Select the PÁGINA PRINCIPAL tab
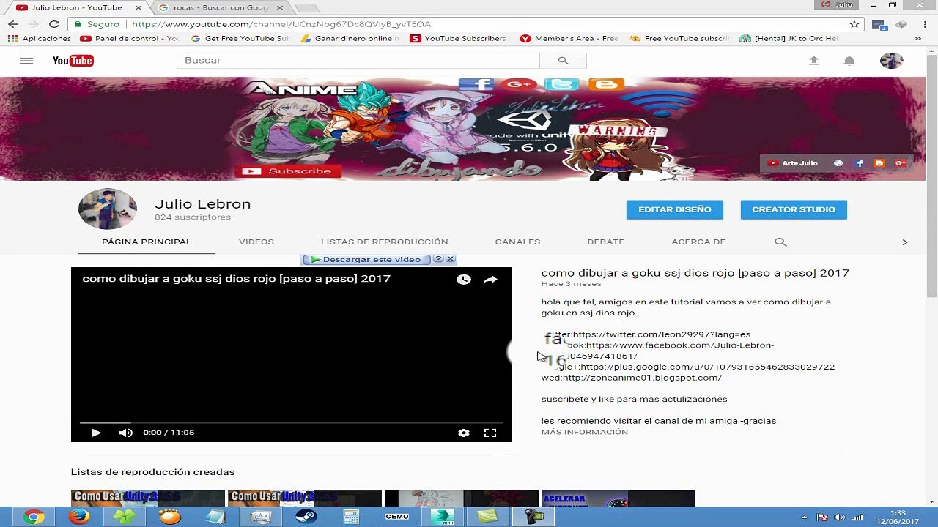Screen dimensions: 938x527 [x=147, y=242]
